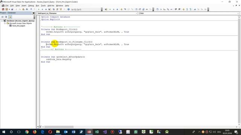This screenshot has width=241, height=135.
Task: Click the Step Into debug icon
Action: (125, 9)
